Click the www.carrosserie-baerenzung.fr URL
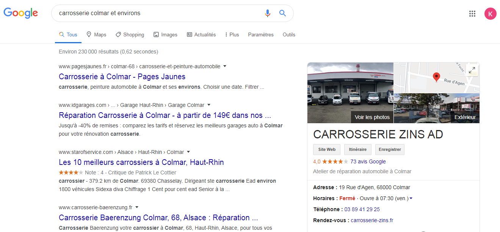 pyautogui.click(x=96, y=207)
